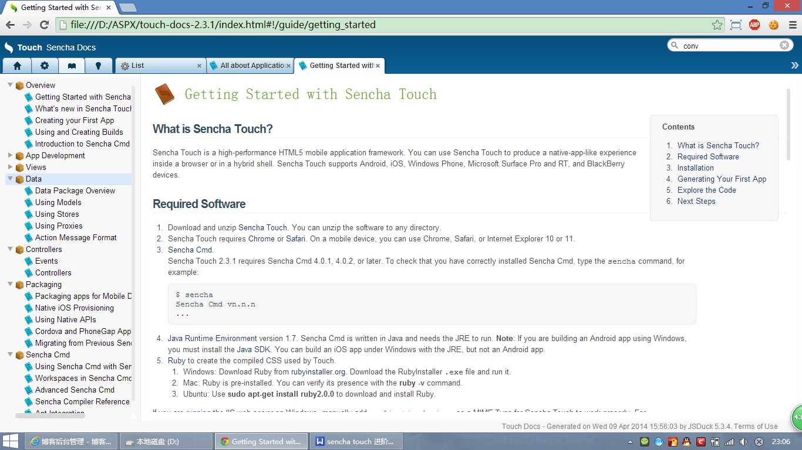Viewport: 802px width, 450px height.
Task: Collapse the Sencha Cmd tree node
Action: pos(10,354)
